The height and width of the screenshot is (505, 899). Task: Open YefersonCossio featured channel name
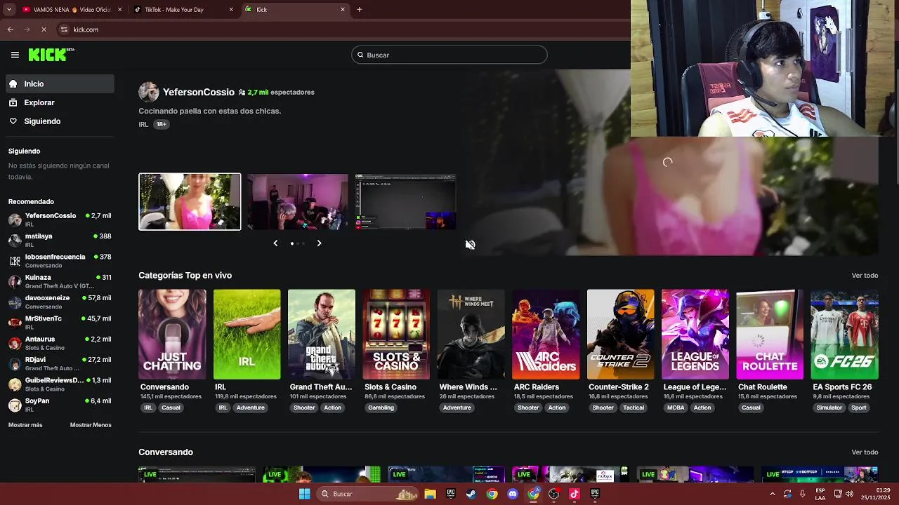coord(199,92)
